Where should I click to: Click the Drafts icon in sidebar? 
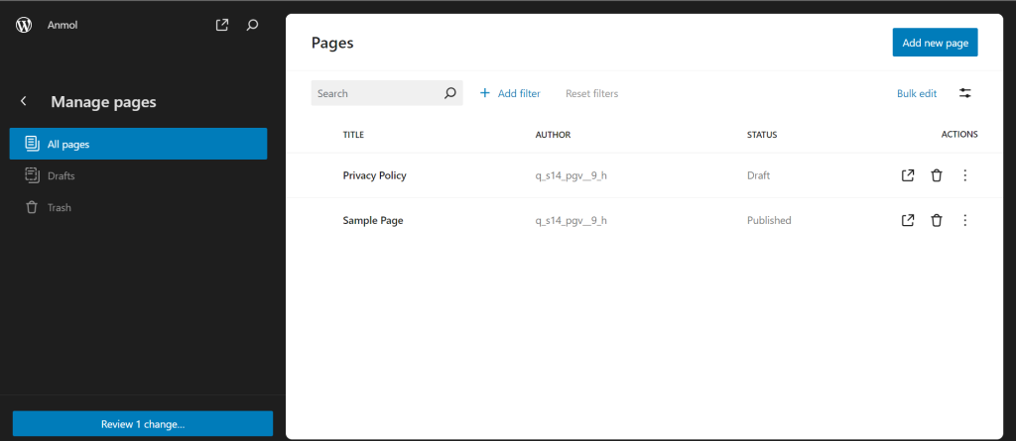pyautogui.click(x=32, y=175)
